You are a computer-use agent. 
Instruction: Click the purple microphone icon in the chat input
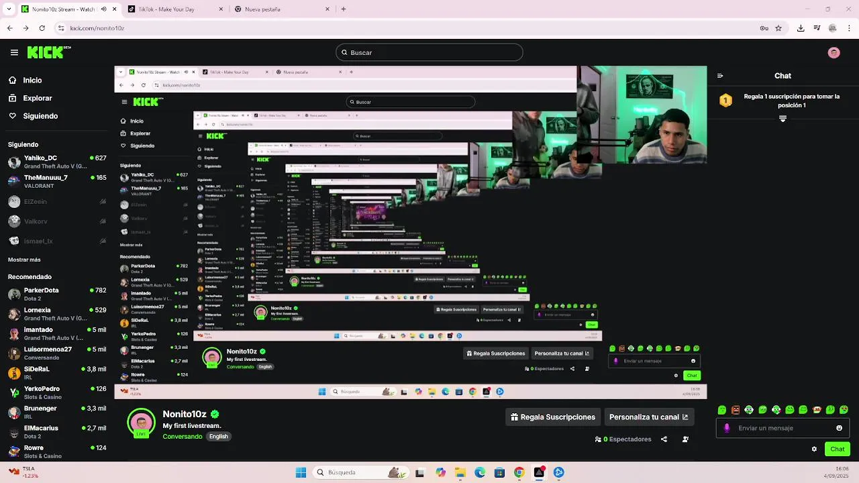tap(727, 428)
